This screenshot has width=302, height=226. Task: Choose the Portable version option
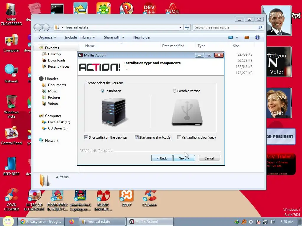click(x=174, y=91)
